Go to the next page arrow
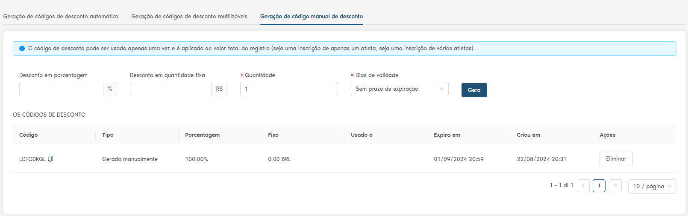This screenshot has height=216, width=688. (x=615, y=186)
